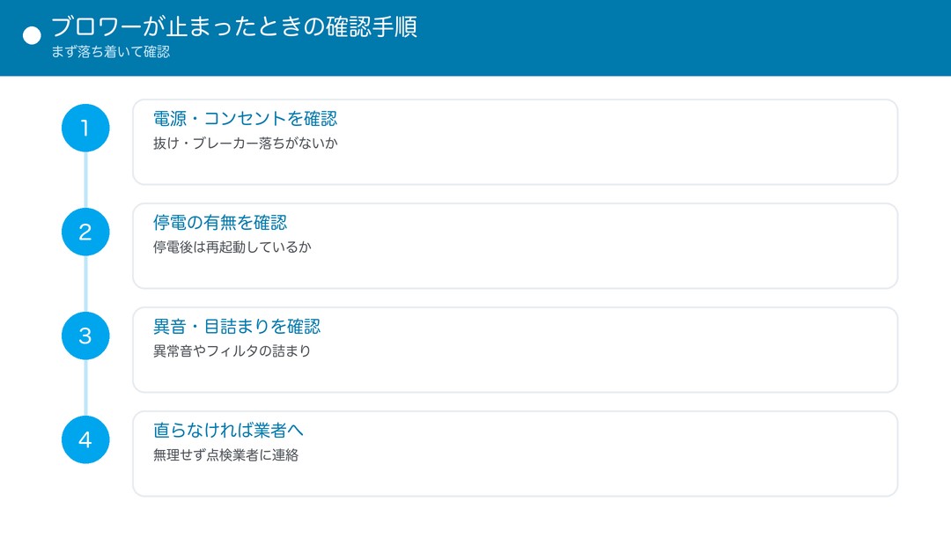Click the ブロワーが止まったときの確認手順 title

234,26
